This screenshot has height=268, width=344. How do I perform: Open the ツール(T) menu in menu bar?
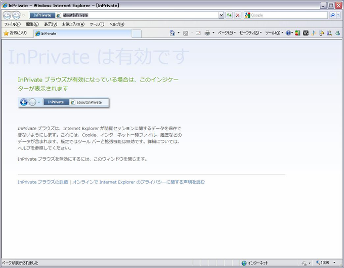click(x=97, y=24)
